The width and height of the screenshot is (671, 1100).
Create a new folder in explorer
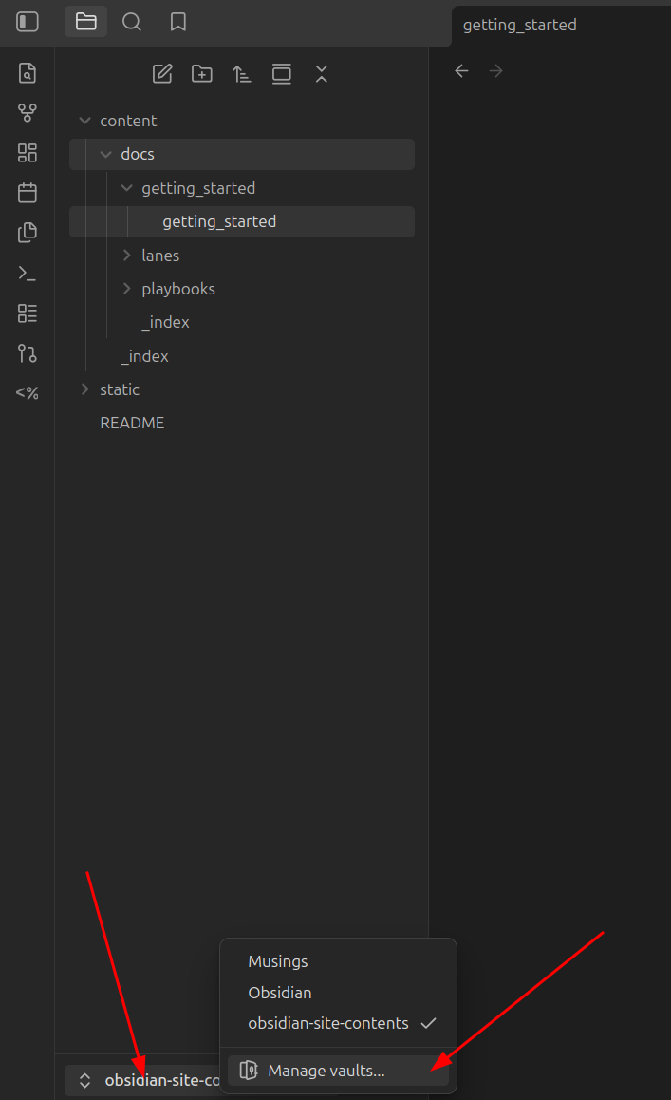[202, 74]
